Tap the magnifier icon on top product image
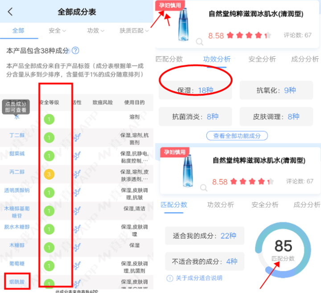The height and width of the screenshot is (293, 321). tap(199, 42)
